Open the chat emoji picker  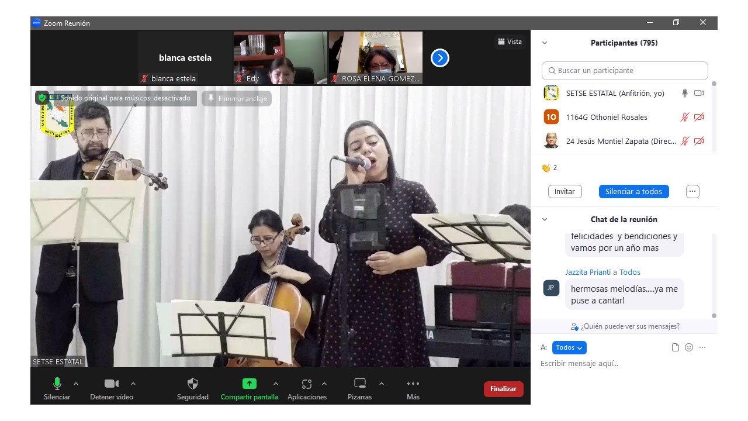689,347
